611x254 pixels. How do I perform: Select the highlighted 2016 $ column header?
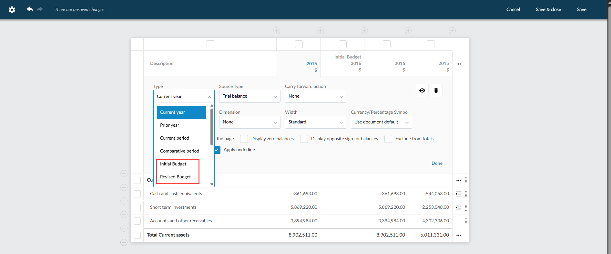pyautogui.click(x=299, y=64)
